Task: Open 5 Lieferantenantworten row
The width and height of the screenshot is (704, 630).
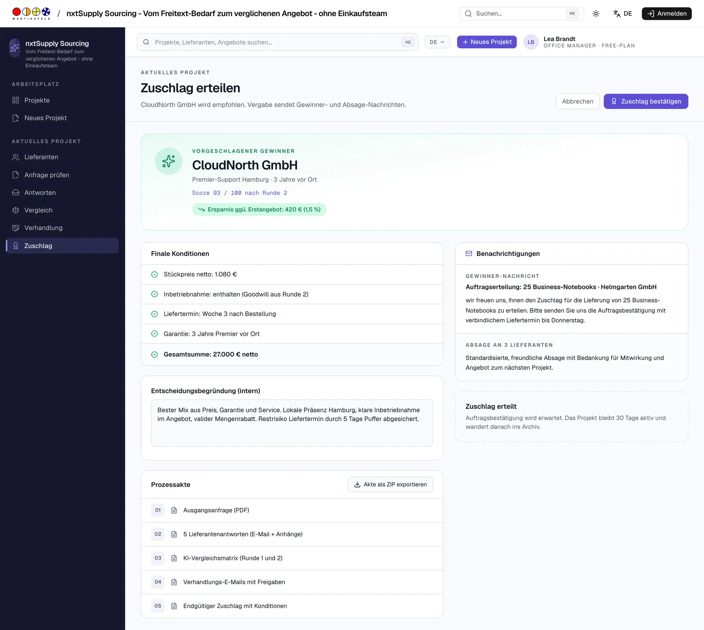Action: point(292,534)
